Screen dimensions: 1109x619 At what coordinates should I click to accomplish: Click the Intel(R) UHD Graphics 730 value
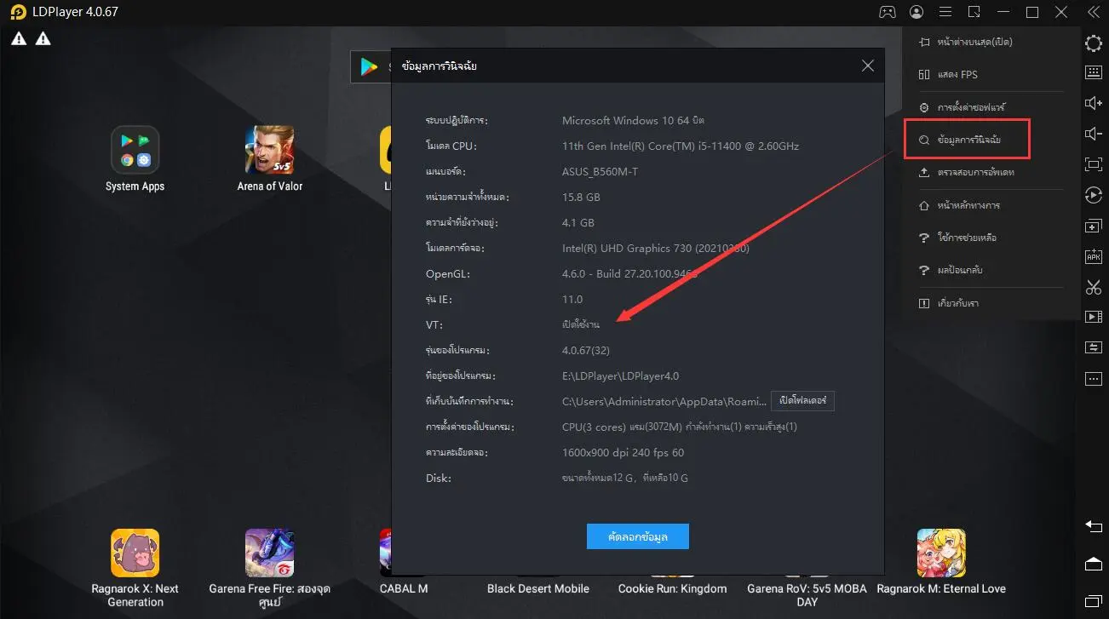coord(654,249)
